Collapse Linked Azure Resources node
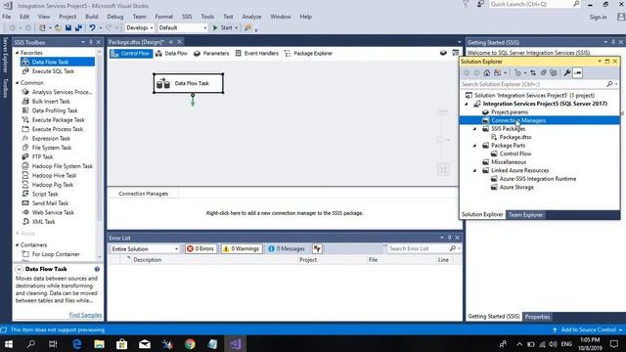Viewport: 626px width, 352px height. pyautogui.click(x=474, y=170)
